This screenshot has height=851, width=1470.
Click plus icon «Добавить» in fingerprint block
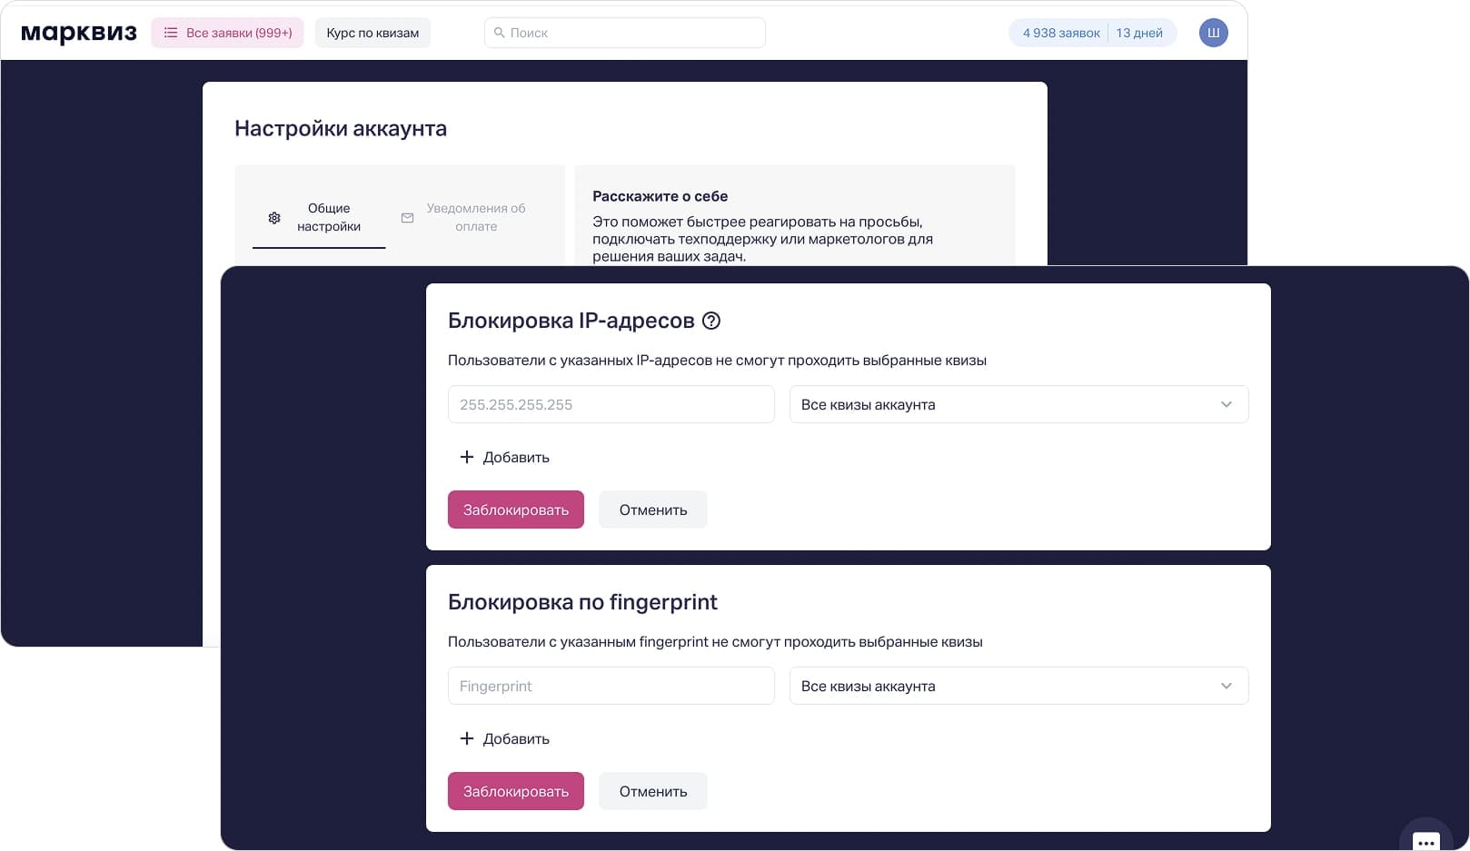point(467,738)
